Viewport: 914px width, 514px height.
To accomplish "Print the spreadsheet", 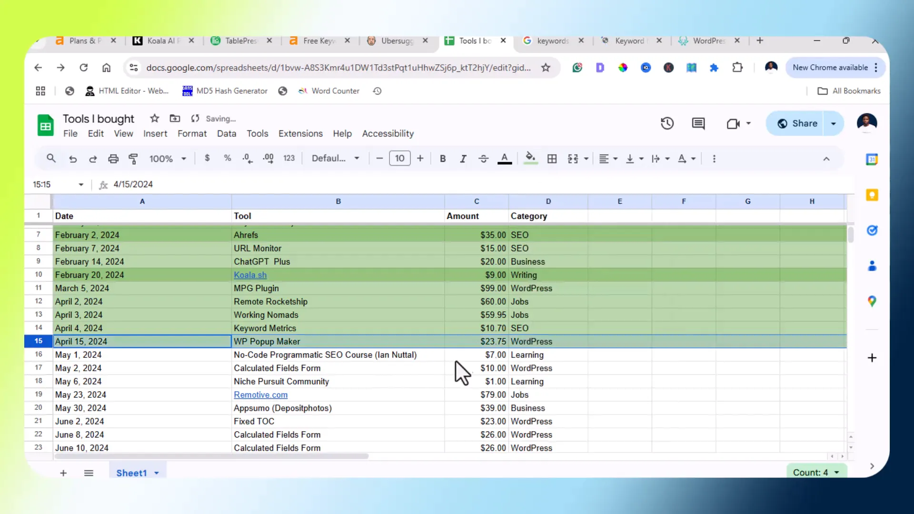I will pyautogui.click(x=113, y=158).
